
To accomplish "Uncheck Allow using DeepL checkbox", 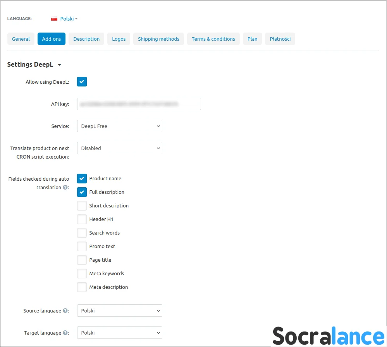I will point(82,82).
